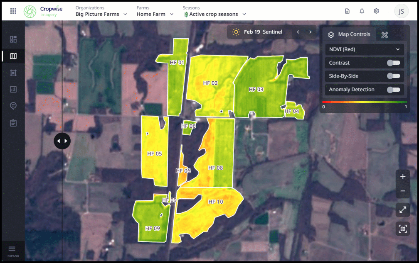Go to the next imagery date

310,32
